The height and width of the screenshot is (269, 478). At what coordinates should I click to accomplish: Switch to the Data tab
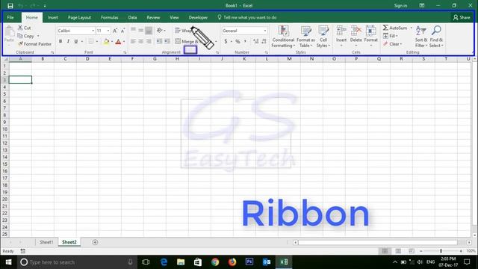(132, 17)
